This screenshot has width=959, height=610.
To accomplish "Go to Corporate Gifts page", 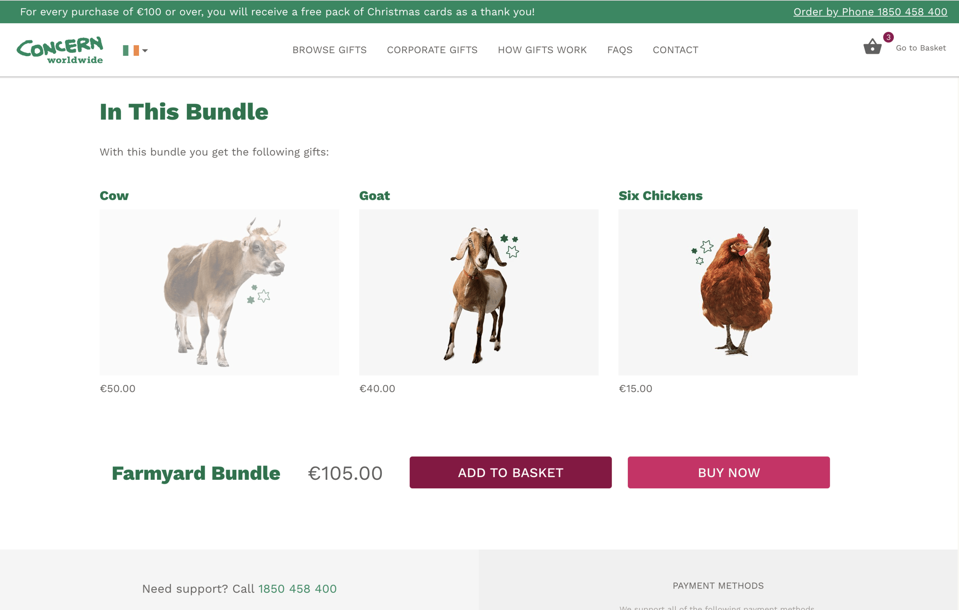I will point(432,50).
